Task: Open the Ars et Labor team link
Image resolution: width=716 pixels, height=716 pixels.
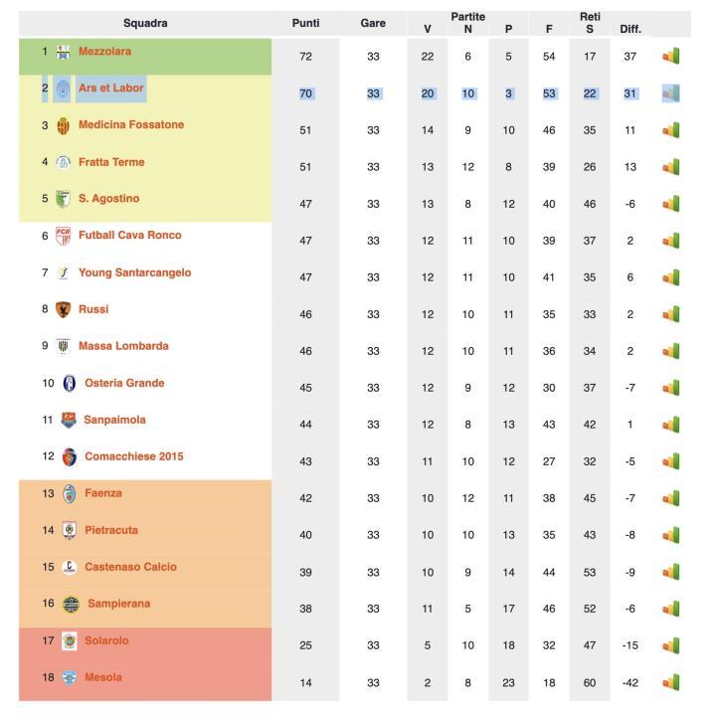Action: (111, 88)
